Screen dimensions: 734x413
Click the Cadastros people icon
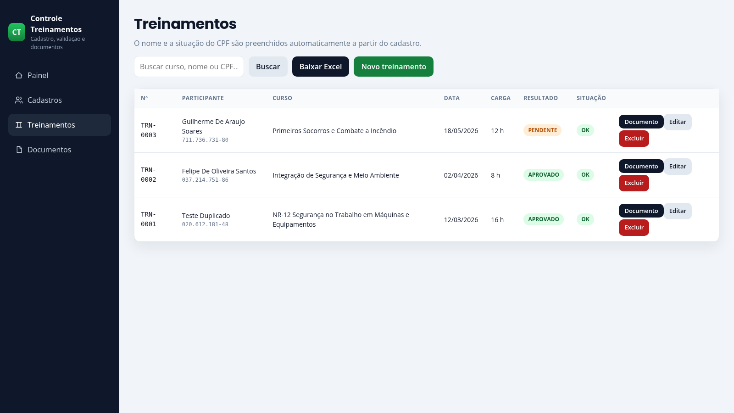pos(19,100)
